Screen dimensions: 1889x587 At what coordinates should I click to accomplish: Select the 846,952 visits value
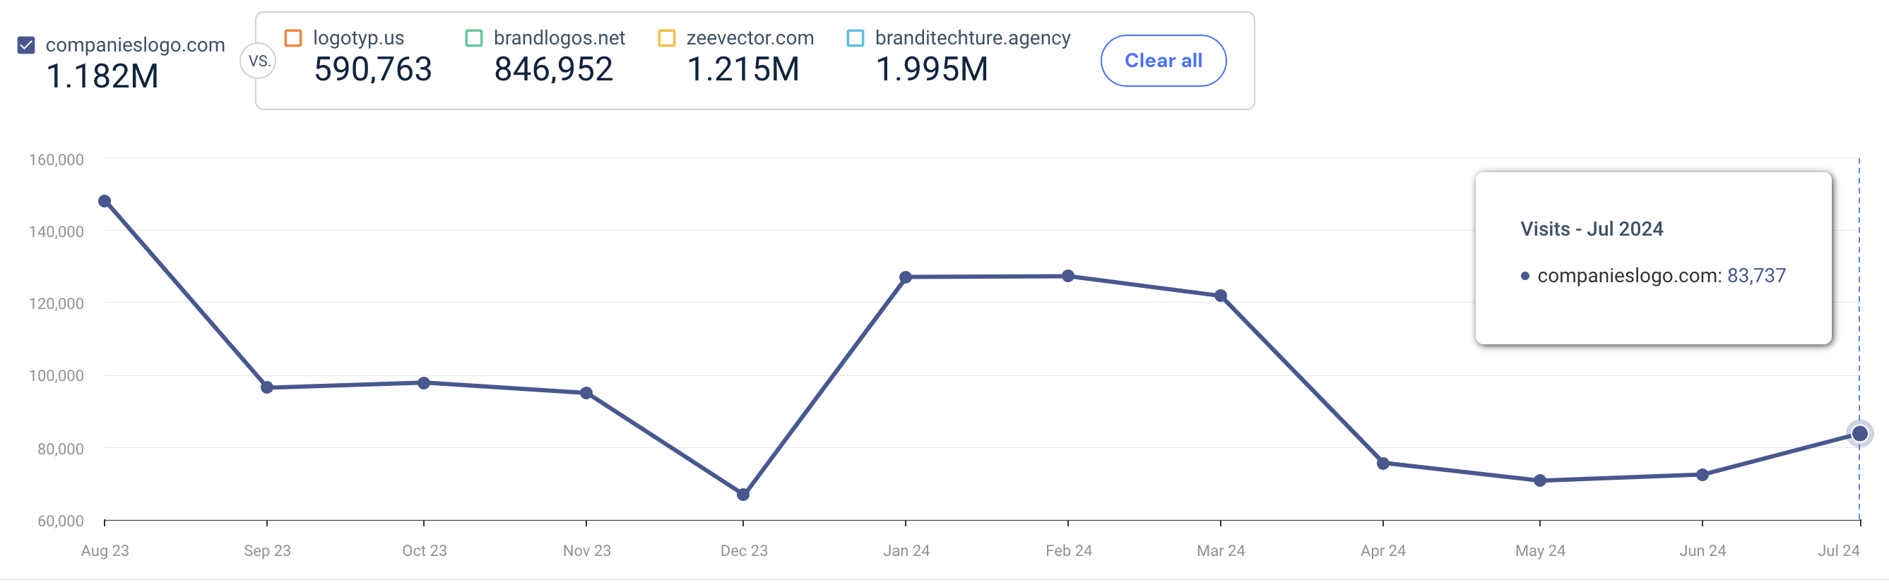pos(554,70)
